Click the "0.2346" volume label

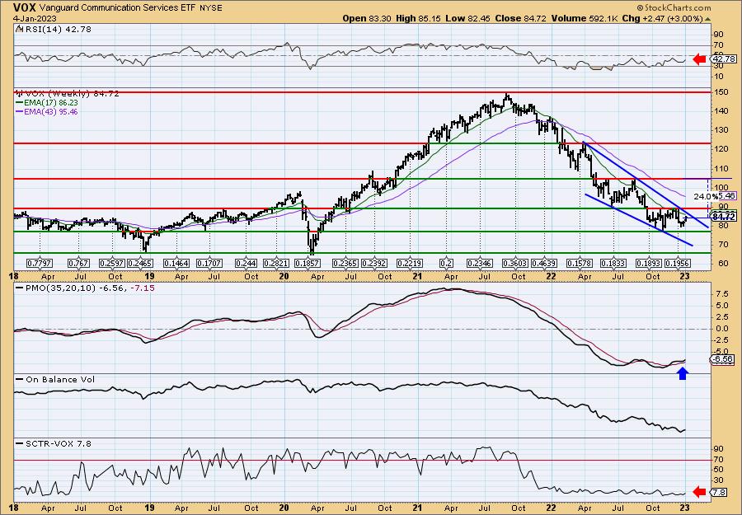pos(480,263)
